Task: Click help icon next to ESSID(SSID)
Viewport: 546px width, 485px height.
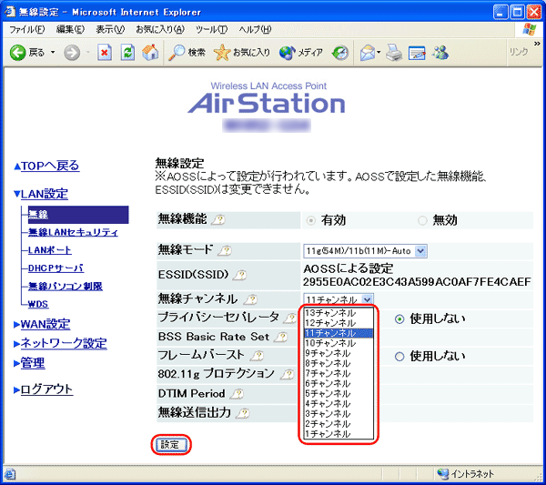Action: pyautogui.click(x=239, y=276)
